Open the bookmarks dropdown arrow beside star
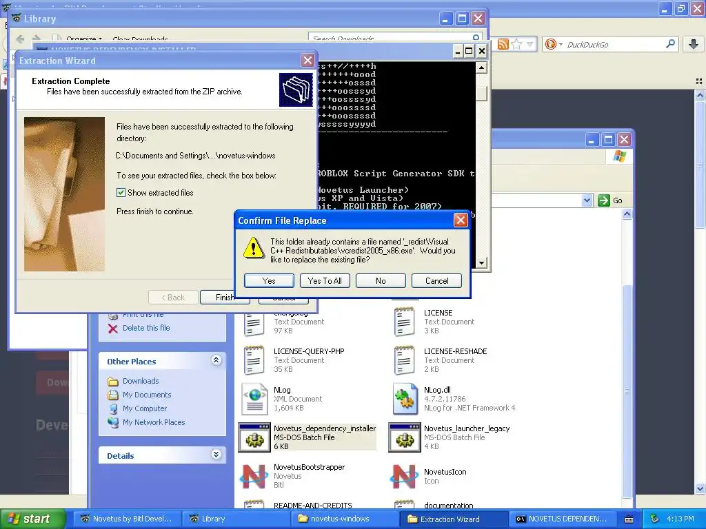 [529, 44]
